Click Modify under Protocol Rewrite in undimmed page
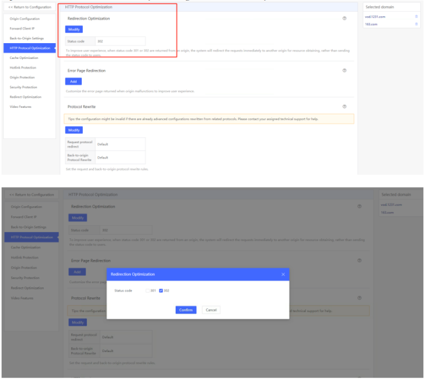Image resolution: width=425 pixels, height=380 pixels. pos(74,130)
